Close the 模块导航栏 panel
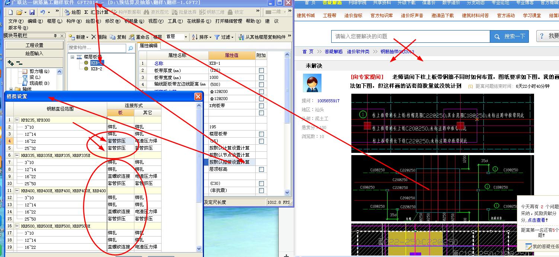Screen dimensions: 559x257 (61, 36)
